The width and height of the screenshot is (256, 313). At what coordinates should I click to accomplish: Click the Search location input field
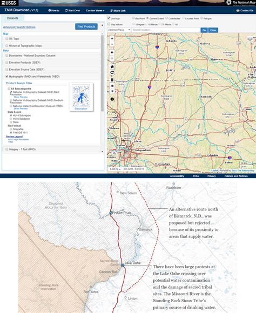pos(166,30)
